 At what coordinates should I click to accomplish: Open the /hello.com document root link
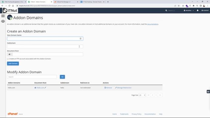point(40,88)
